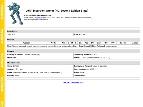The image size is (143, 107).
Task: Click the FC column header
Action: click(x=92, y=43)
